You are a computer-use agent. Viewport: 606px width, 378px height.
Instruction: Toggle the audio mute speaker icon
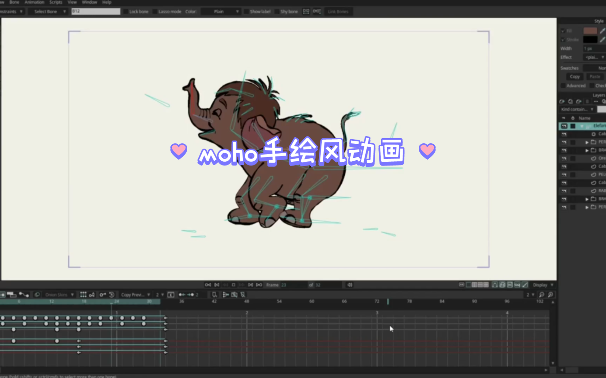(x=350, y=285)
